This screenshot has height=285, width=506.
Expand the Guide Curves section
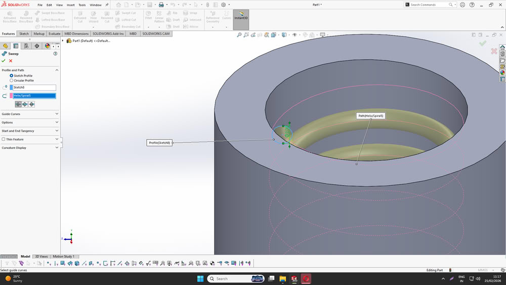pyautogui.click(x=57, y=114)
